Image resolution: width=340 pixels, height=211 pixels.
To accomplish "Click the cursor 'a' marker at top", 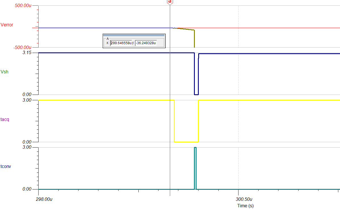I will [x=170, y=2].
